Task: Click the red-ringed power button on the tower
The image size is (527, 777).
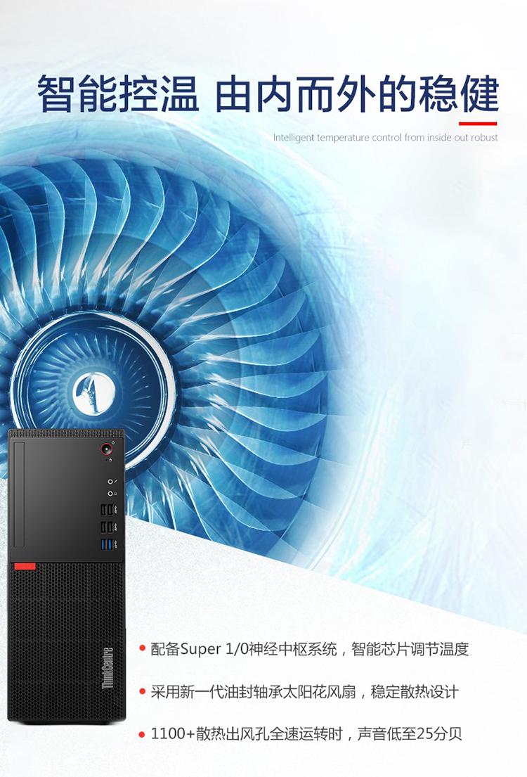Action: click(x=106, y=450)
